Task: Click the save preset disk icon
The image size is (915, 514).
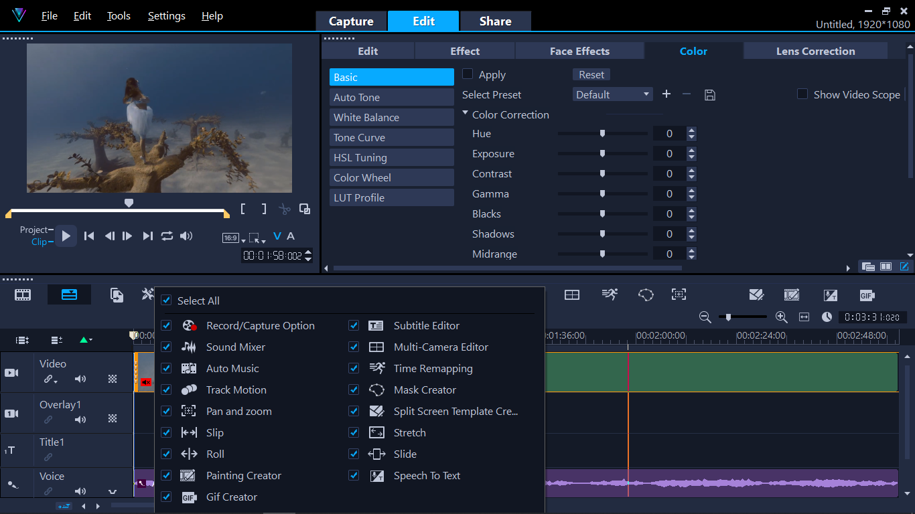Action: pyautogui.click(x=710, y=95)
